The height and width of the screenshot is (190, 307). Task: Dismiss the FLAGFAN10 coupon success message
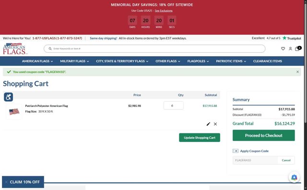coord(297,72)
